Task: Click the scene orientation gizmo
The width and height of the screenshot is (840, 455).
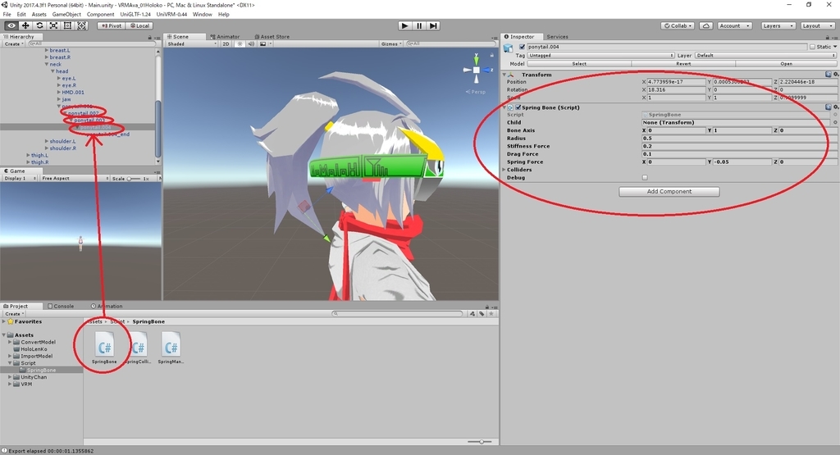Action: (x=477, y=70)
